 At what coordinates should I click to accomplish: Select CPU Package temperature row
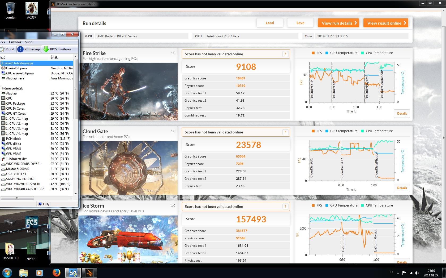[37, 104]
